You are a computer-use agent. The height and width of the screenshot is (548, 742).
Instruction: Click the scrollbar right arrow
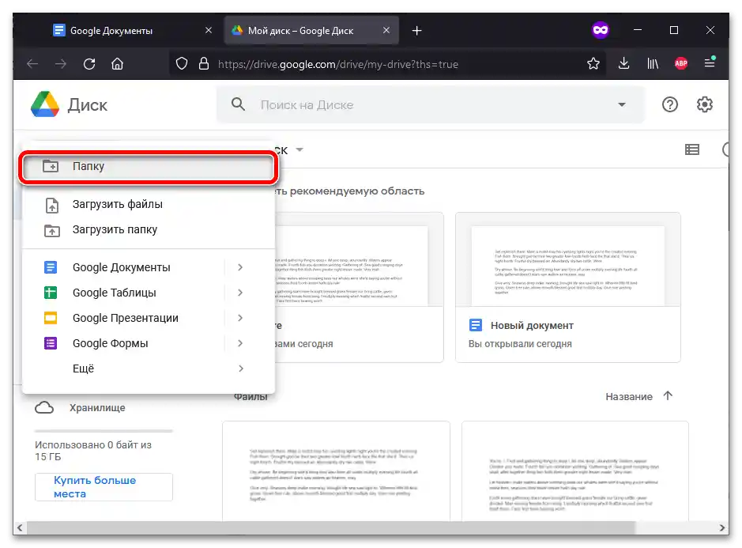[722, 527]
